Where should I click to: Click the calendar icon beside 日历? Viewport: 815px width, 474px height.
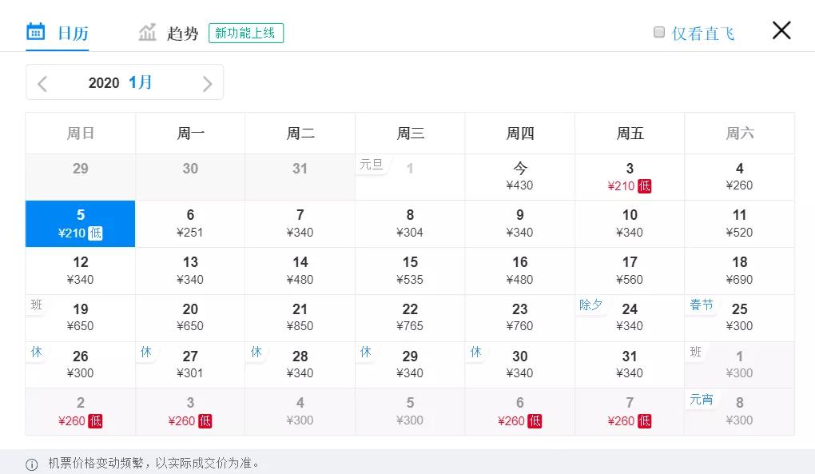[x=36, y=32]
